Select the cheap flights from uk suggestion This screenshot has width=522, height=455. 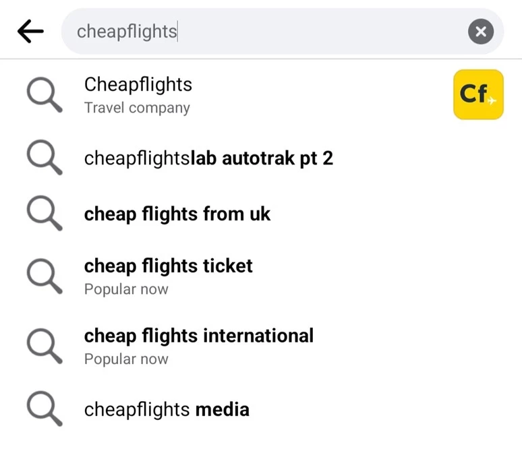pos(177,214)
